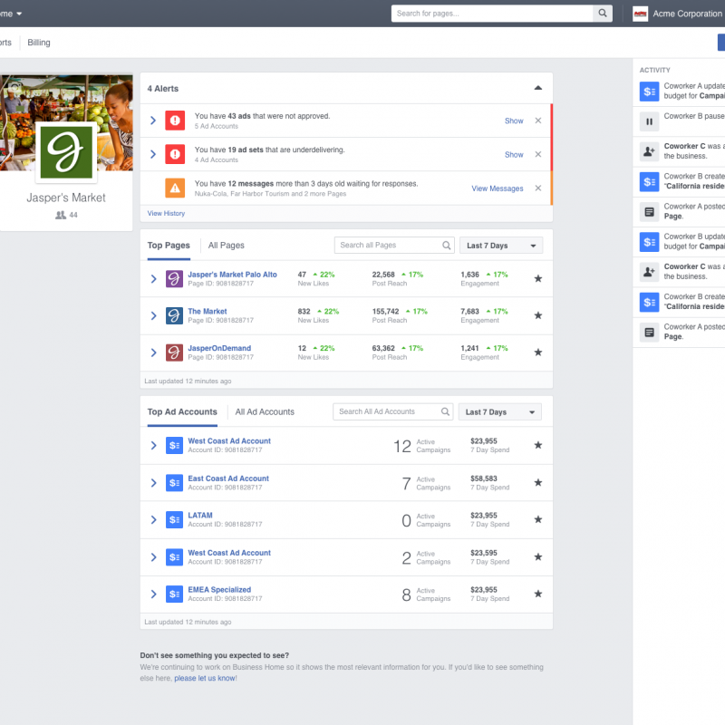
Task: Dismiss the underdelivering ad sets alert
Action: click(537, 154)
